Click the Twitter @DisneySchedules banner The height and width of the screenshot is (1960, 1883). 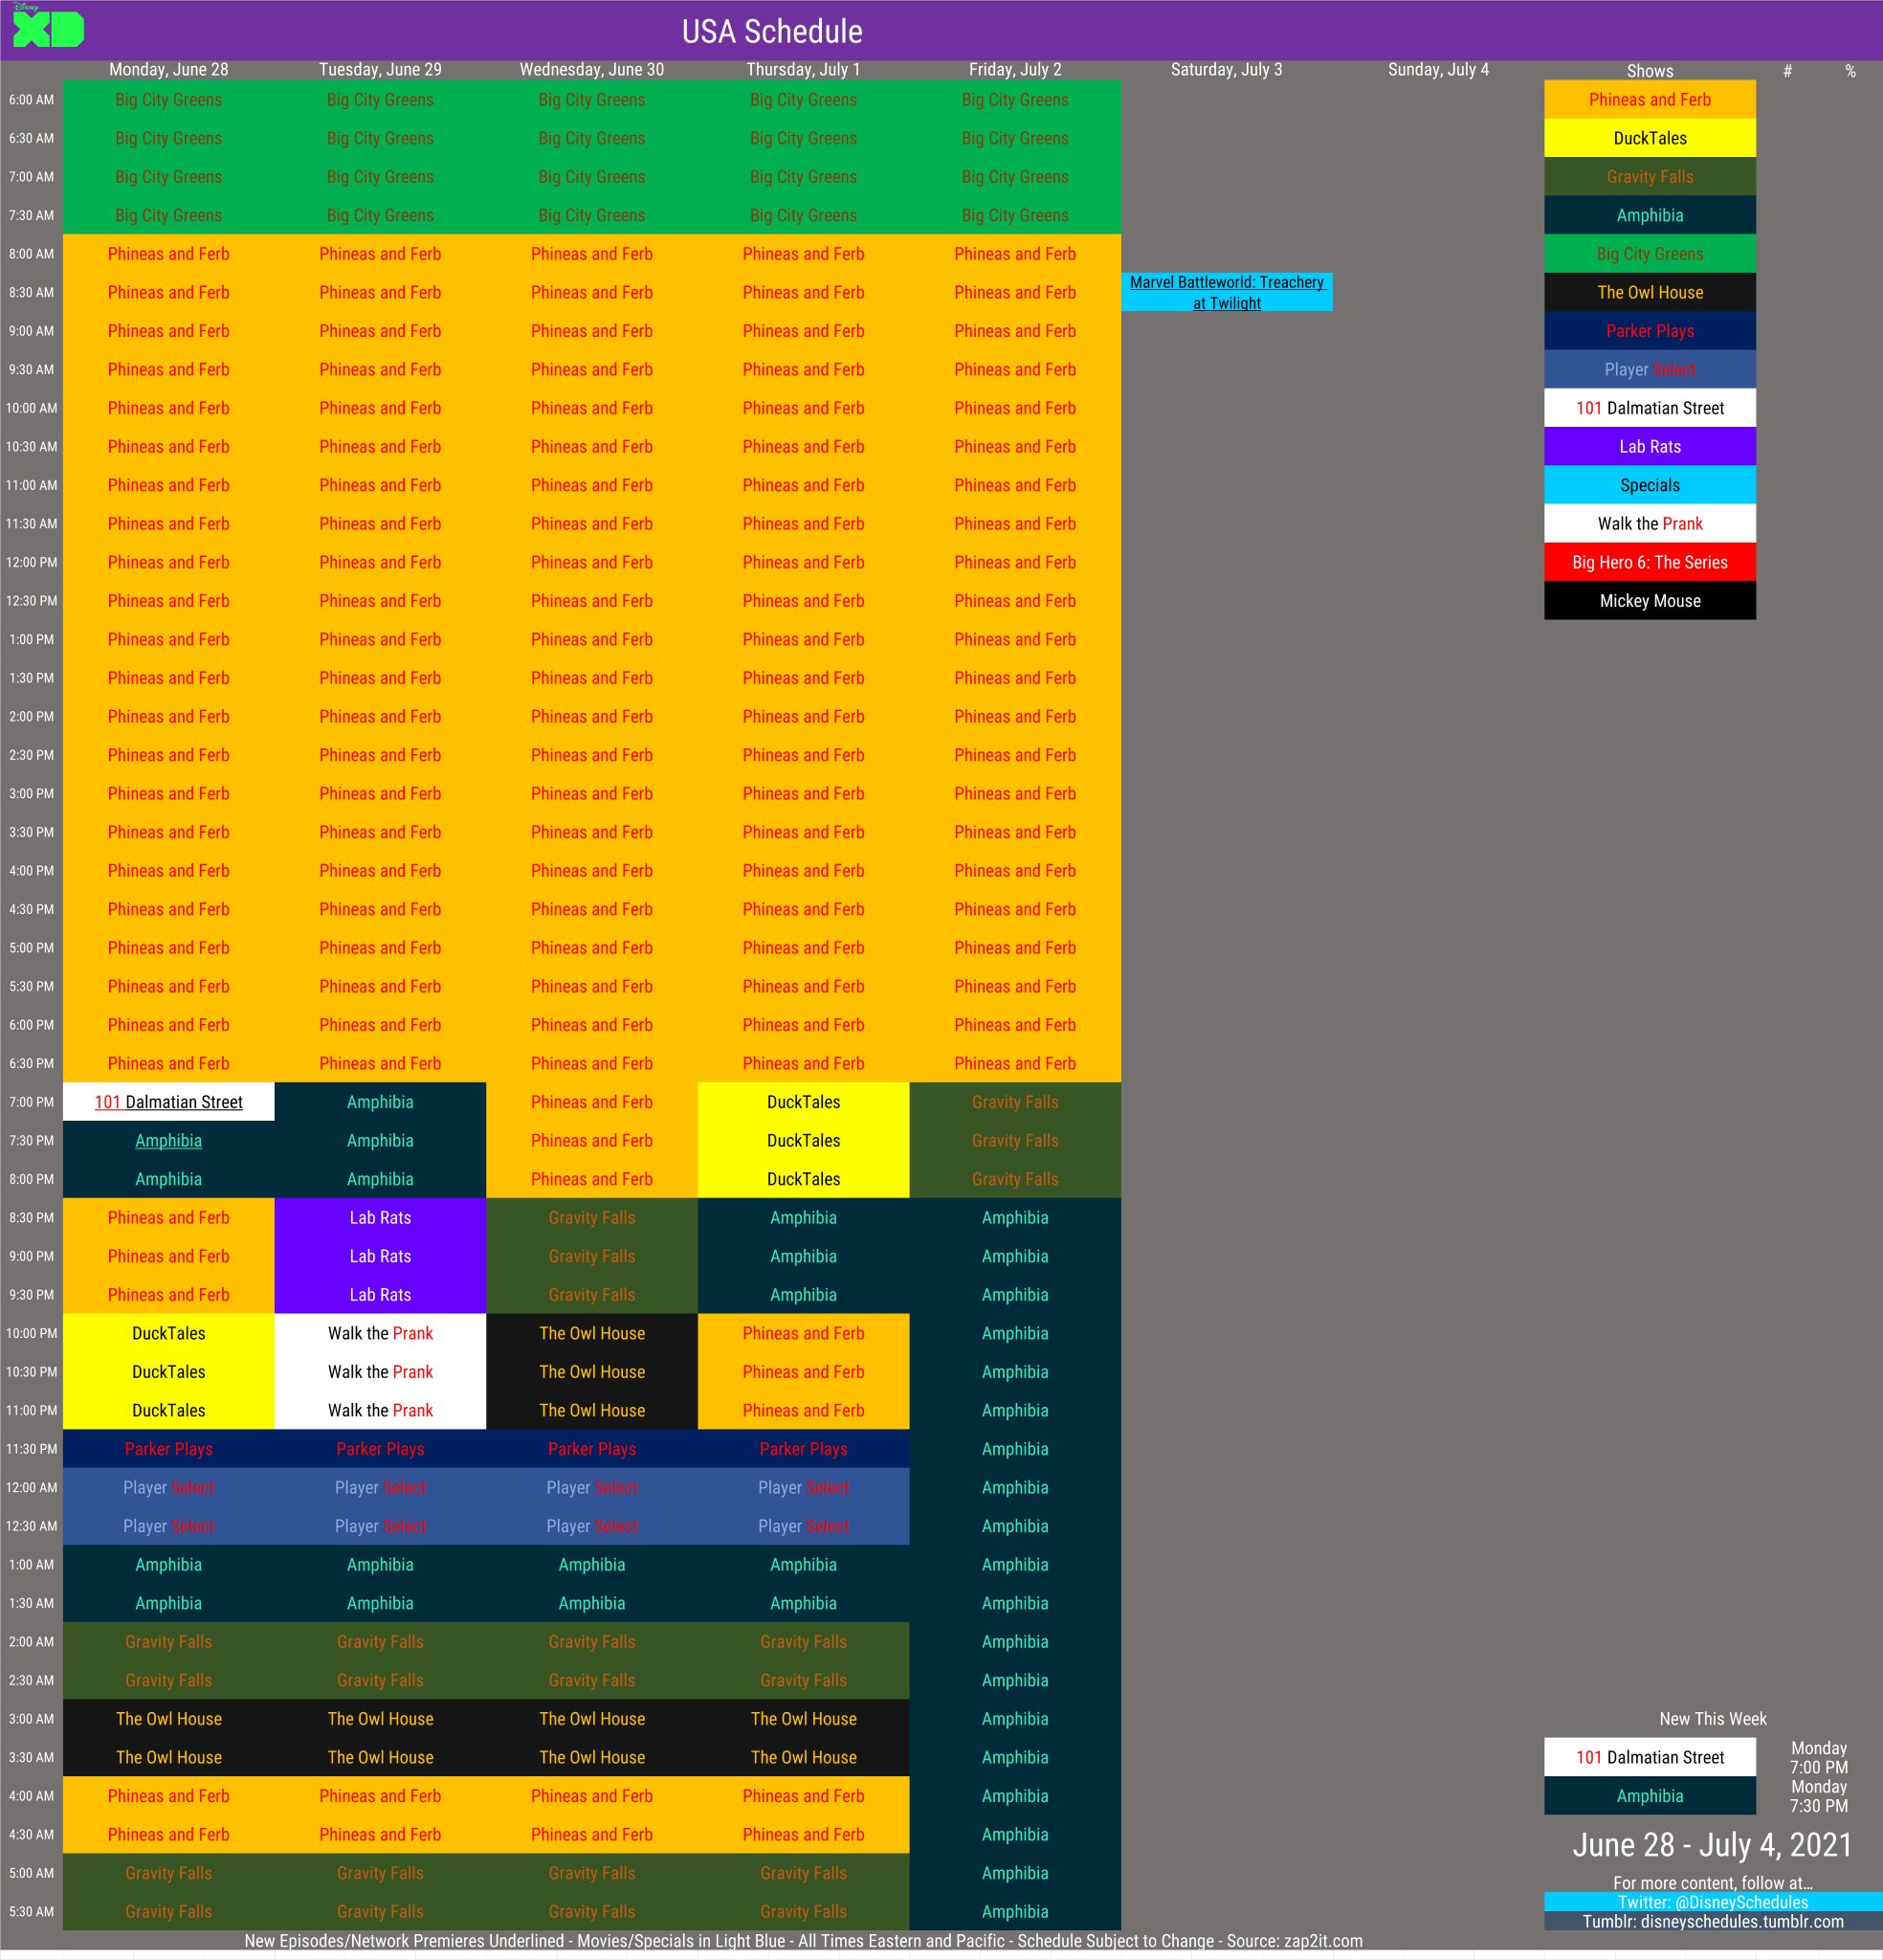pos(1712,1902)
